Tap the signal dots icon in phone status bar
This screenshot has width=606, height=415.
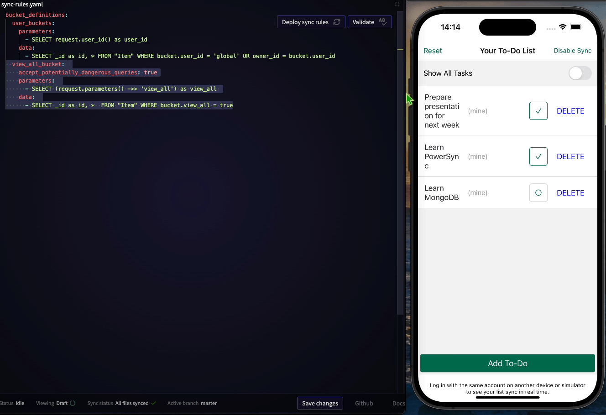coord(551,28)
